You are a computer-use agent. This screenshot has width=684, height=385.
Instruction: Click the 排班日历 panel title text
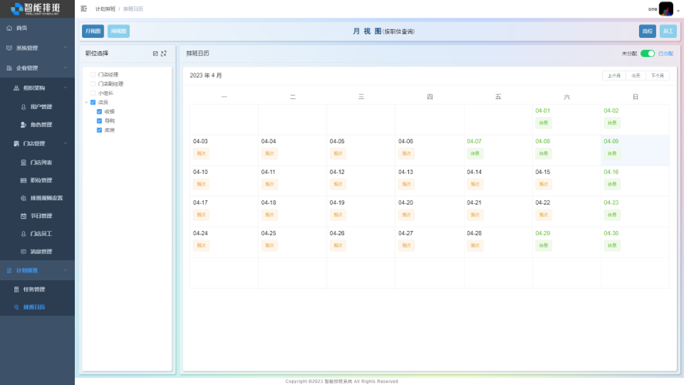coord(198,53)
